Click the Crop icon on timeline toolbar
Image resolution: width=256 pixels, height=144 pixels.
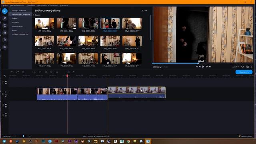[46, 72]
